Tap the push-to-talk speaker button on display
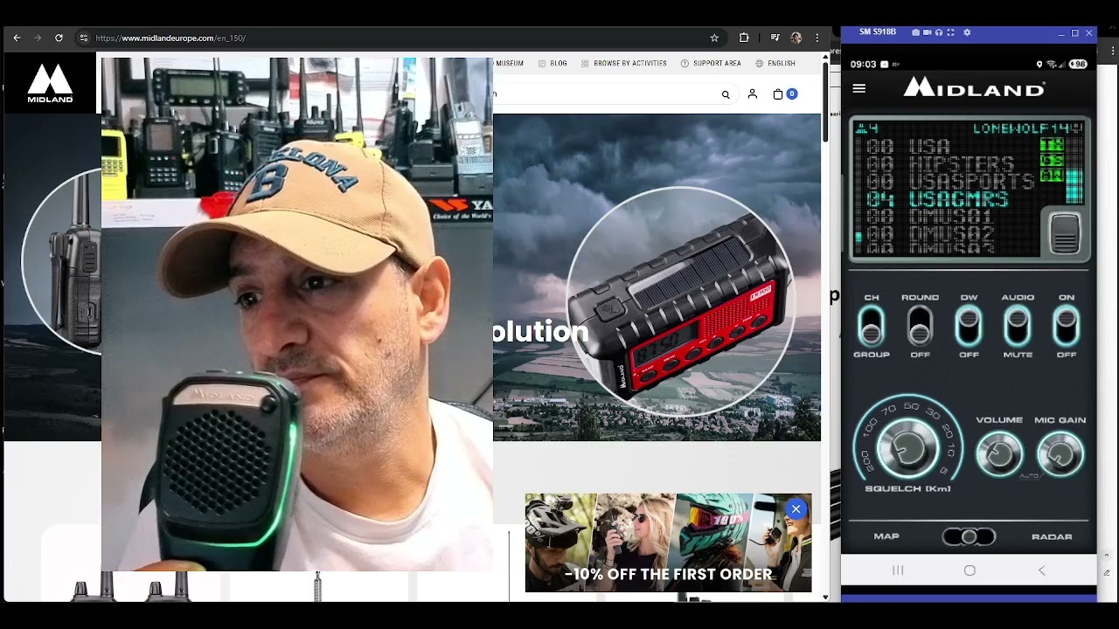 click(x=1065, y=233)
